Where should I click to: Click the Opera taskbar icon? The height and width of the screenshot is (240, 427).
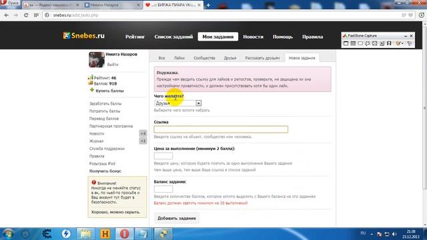coord(125,234)
